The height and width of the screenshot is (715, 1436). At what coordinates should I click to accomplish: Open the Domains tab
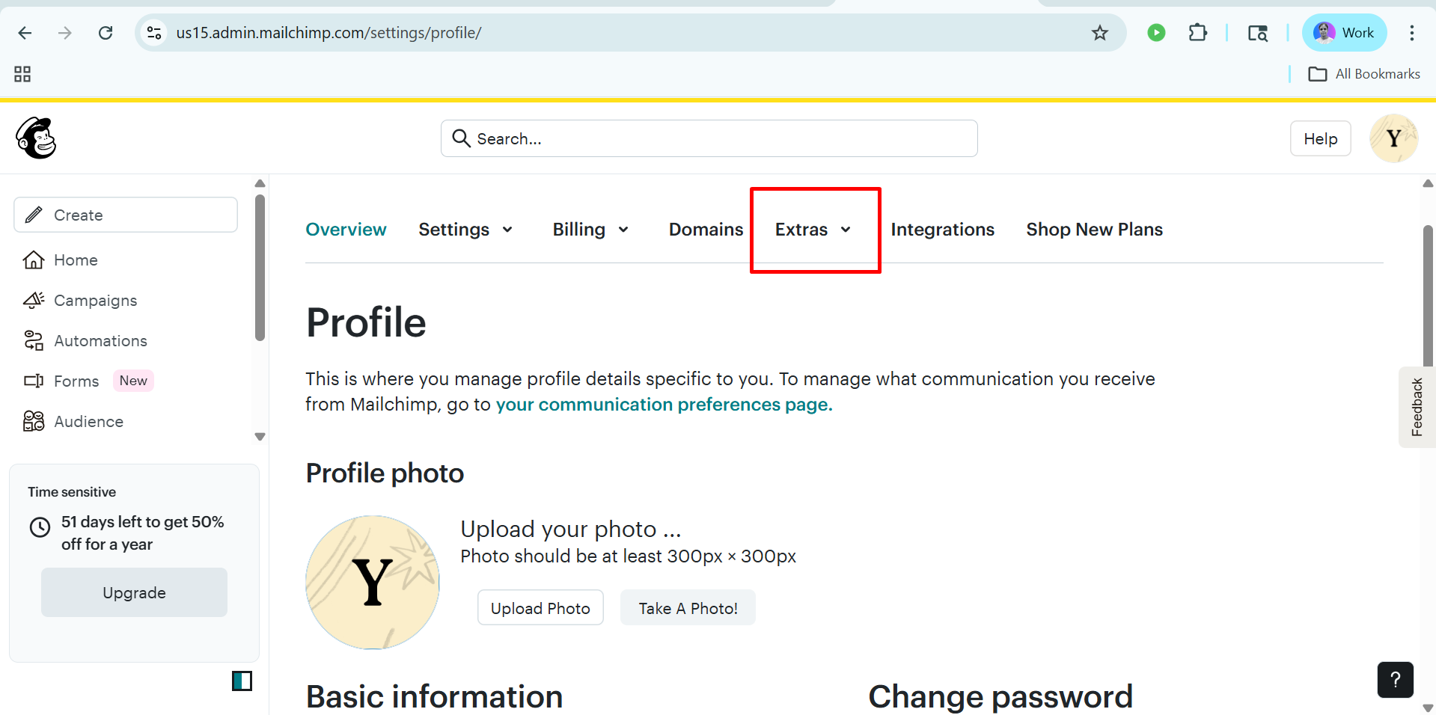(706, 230)
